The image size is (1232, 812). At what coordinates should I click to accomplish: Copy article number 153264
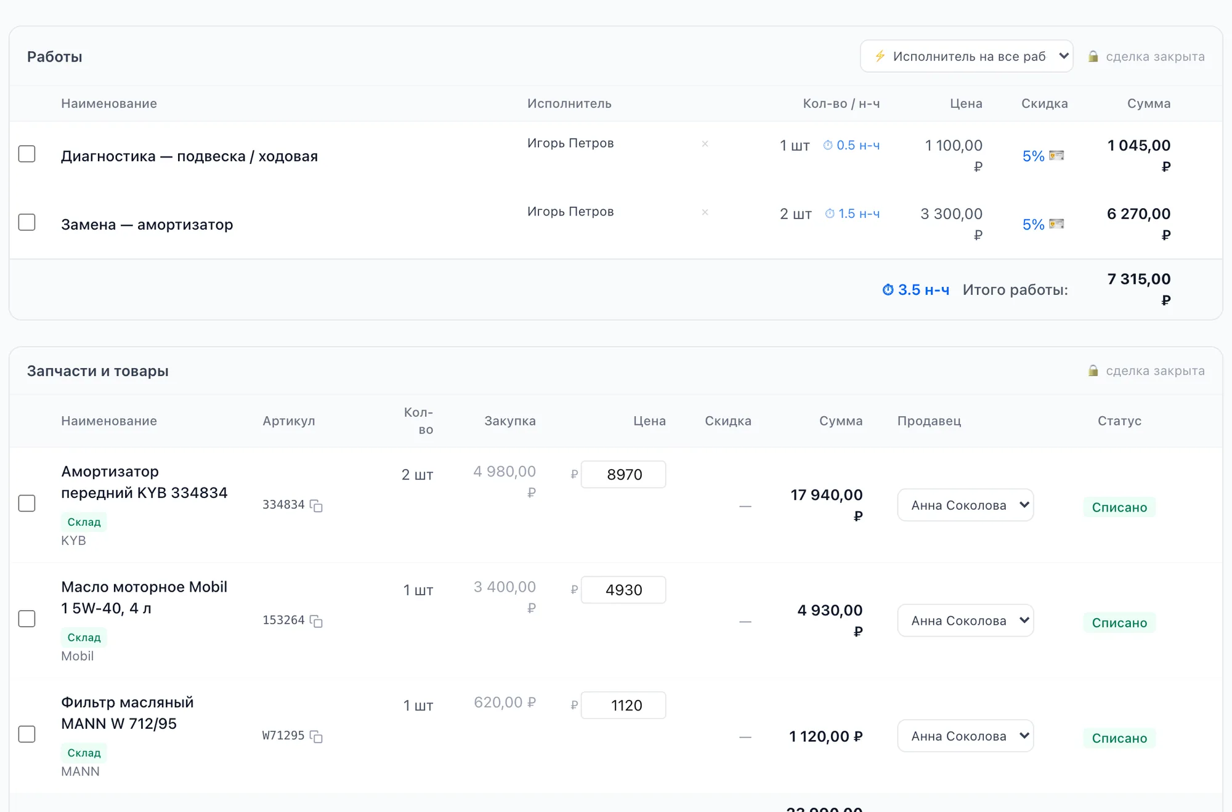[316, 621]
